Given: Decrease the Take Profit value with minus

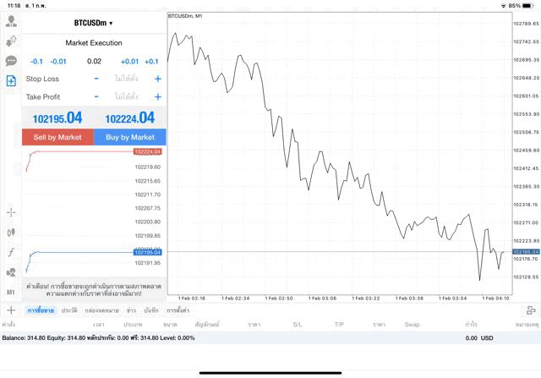Looking at the screenshot, I should click(x=96, y=96).
